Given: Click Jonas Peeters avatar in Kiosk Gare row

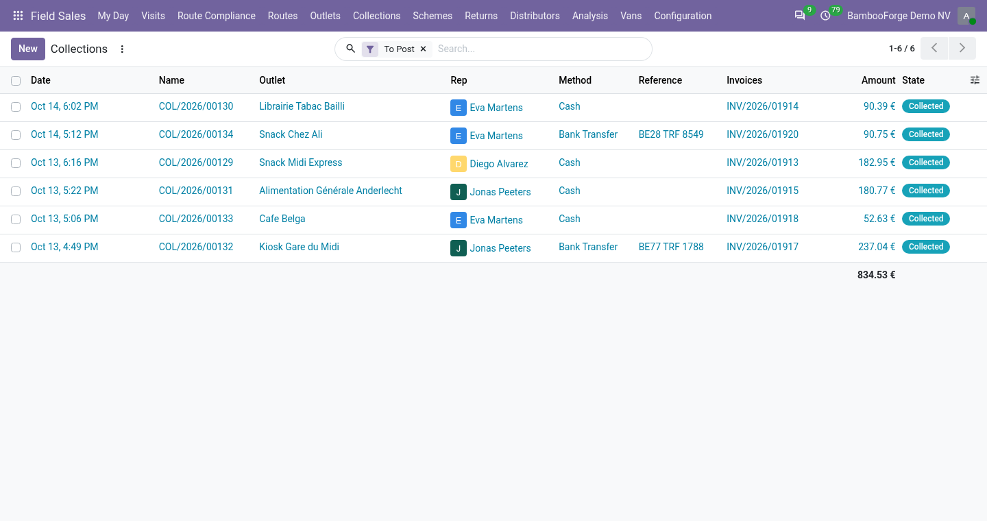Looking at the screenshot, I should (x=459, y=248).
